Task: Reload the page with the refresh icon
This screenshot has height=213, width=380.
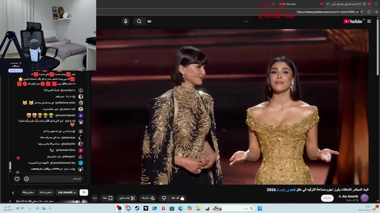Action: coord(369,12)
